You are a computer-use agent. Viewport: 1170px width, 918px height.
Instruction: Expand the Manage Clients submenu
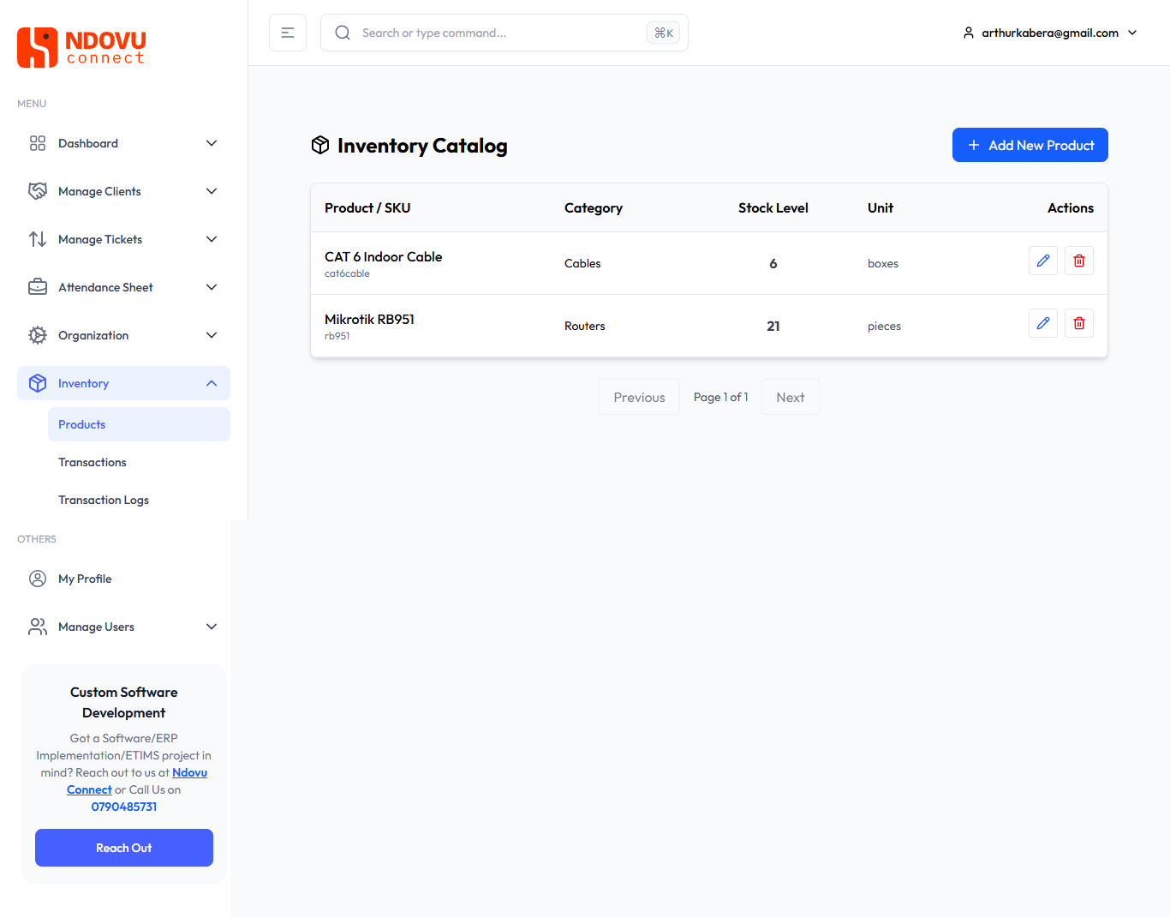pyautogui.click(x=212, y=191)
